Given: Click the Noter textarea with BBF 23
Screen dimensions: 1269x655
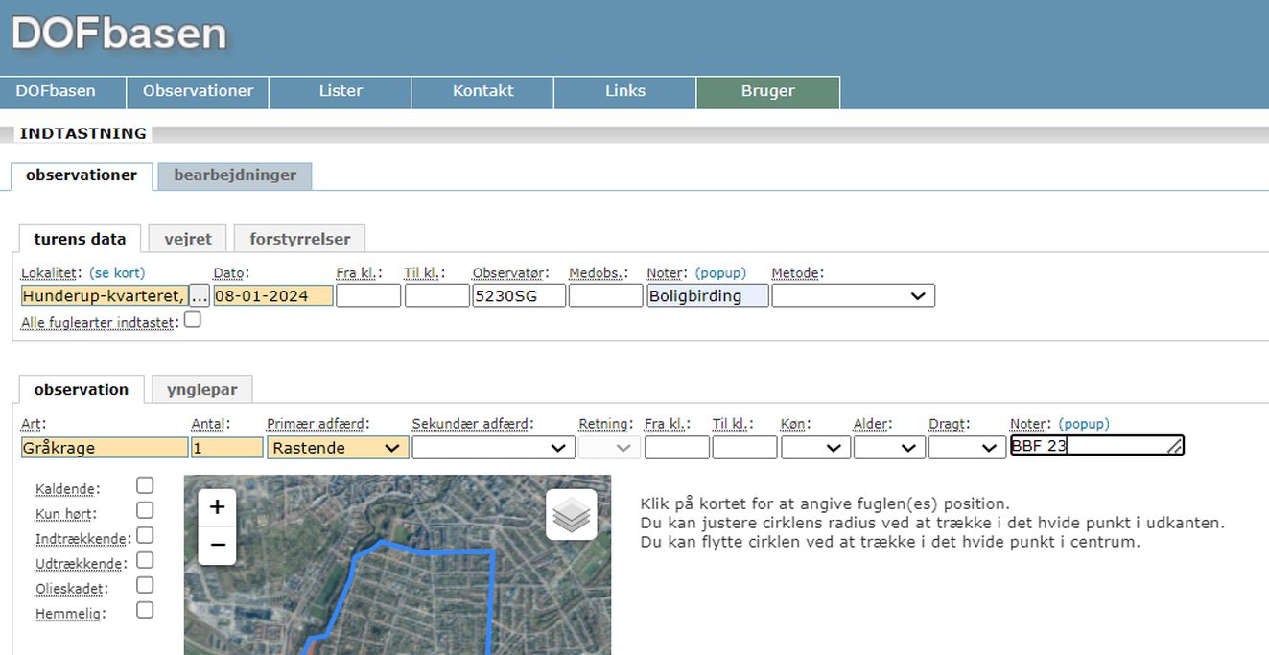Looking at the screenshot, I should coord(1096,446).
